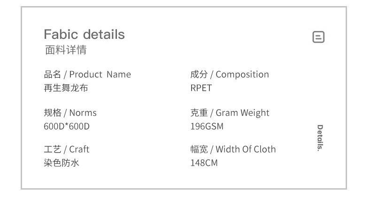This screenshot has height=199, width=371.
Task: Select the 600D*600D norms value
Action: pyautogui.click(x=66, y=126)
